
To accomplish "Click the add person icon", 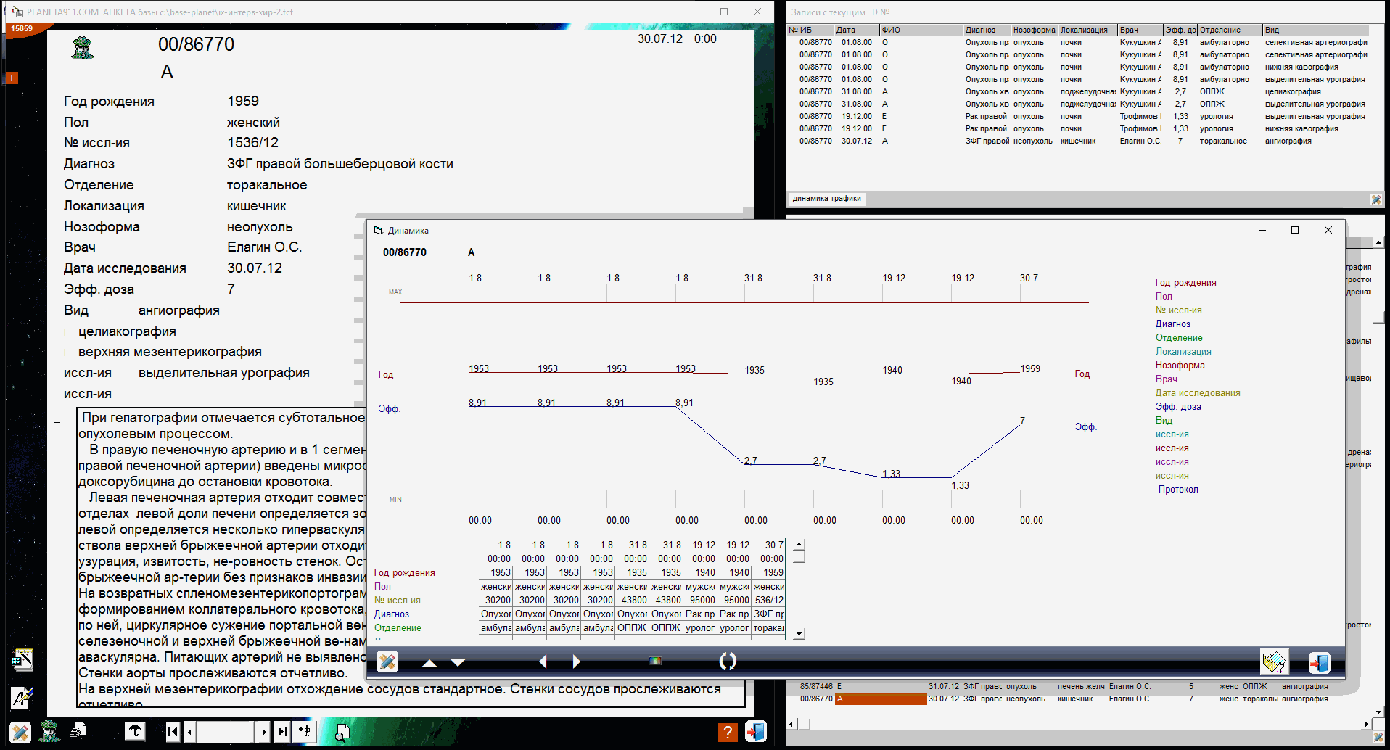I will tap(305, 731).
